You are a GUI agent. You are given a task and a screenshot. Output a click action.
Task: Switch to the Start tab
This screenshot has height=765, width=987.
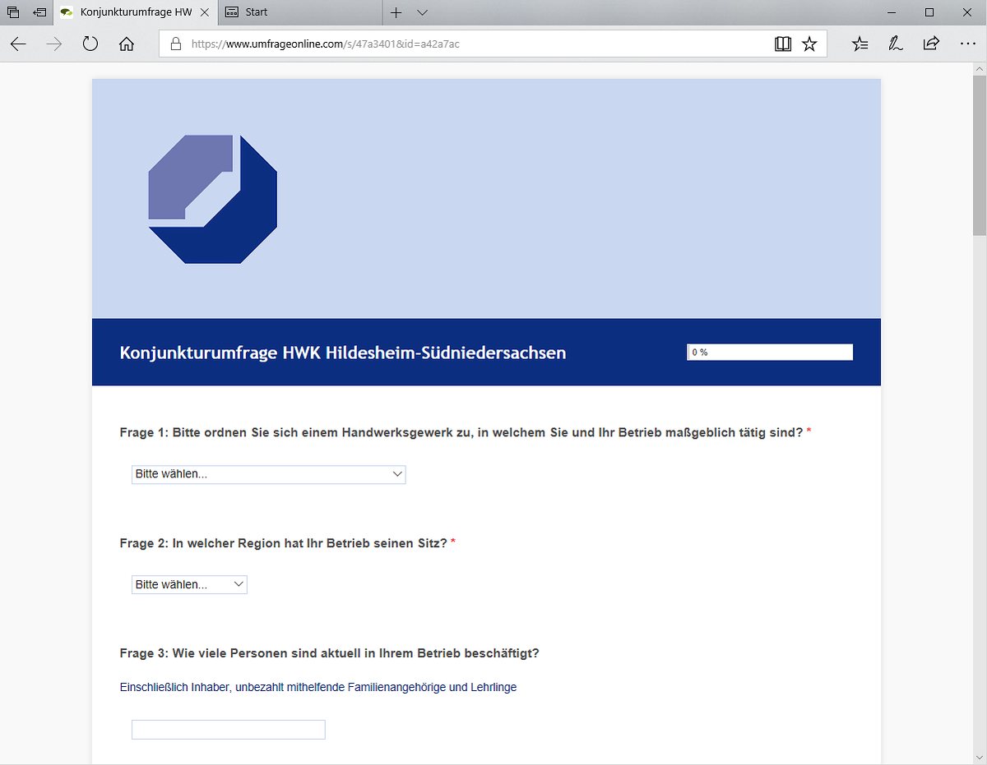click(x=299, y=12)
